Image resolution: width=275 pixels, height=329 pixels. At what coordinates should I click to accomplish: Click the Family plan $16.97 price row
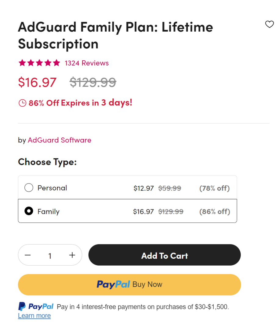pyautogui.click(x=143, y=211)
